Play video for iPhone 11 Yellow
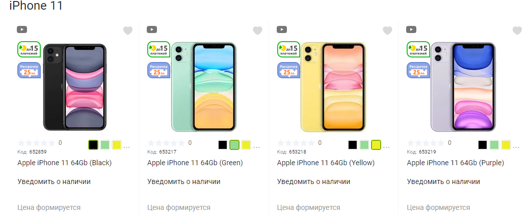This screenshot has height=214, width=531. 282,29
